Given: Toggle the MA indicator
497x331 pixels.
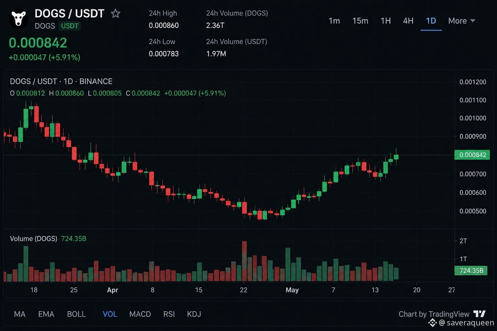Looking at the screenshot, I should tap(20, 314).
